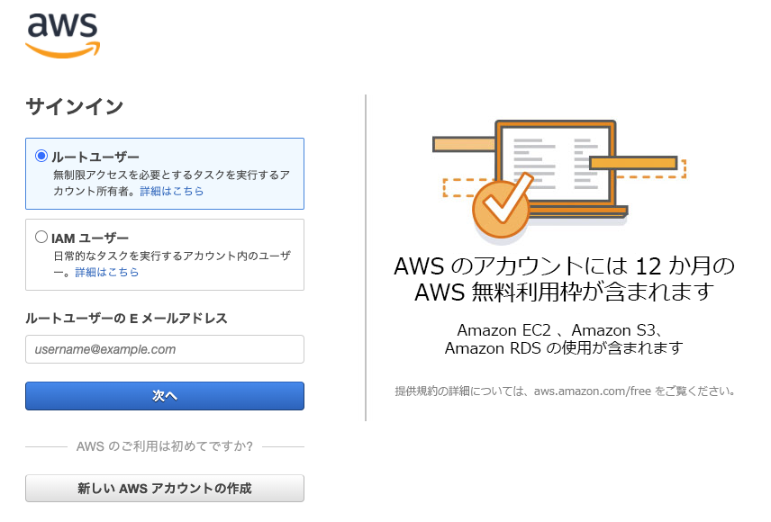The width and height of the screenshot is (771, 522).
Task: Click the Amazon EC2, S3, RDS description
Action: click(x=564, y=338)
